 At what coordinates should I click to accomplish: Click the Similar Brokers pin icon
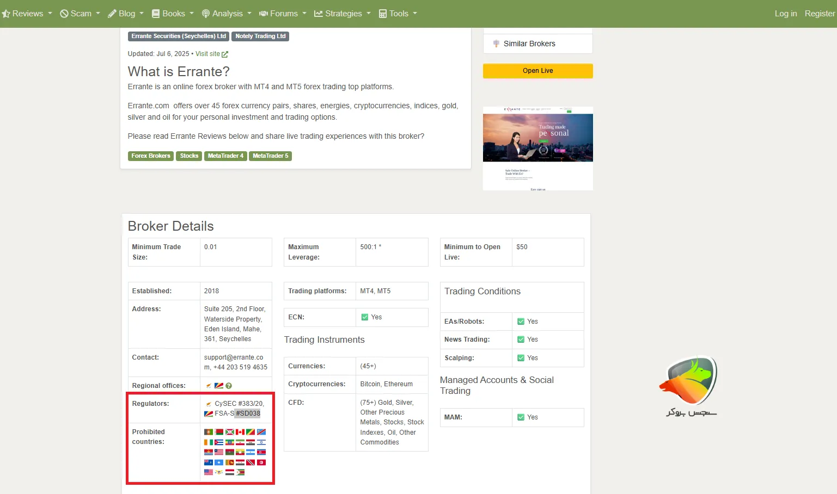pos(496,44)
